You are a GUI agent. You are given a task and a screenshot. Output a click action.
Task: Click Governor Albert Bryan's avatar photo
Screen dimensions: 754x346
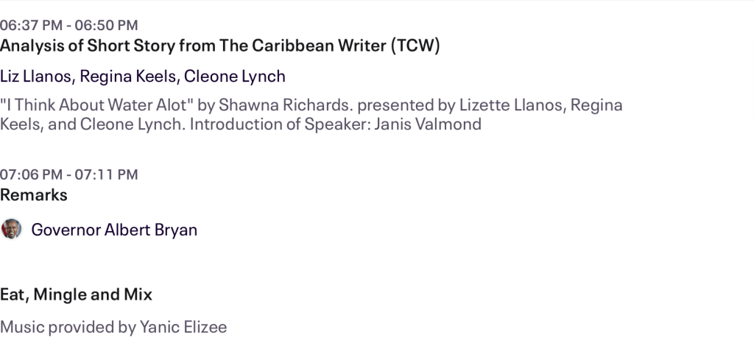point(11,229)
